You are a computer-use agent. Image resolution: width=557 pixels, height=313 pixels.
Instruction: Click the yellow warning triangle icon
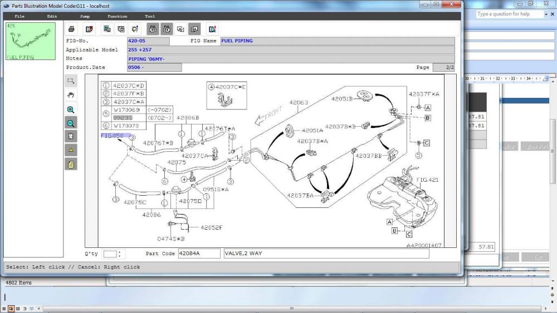pos(71,150)
